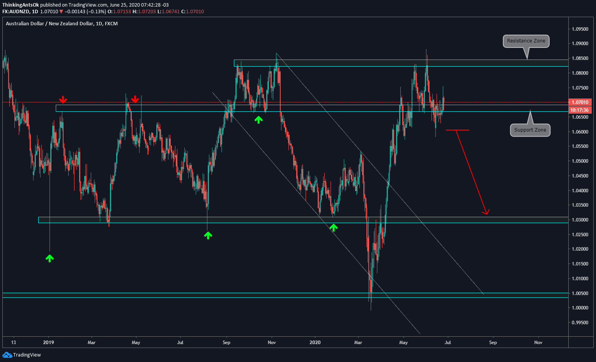Click the TradingView cloud logo icon
This screenshot has height=362, width=596.
coord(7,355)
